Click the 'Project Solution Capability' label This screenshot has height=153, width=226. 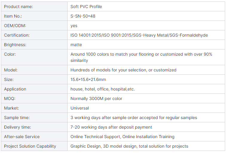(30, 146)
